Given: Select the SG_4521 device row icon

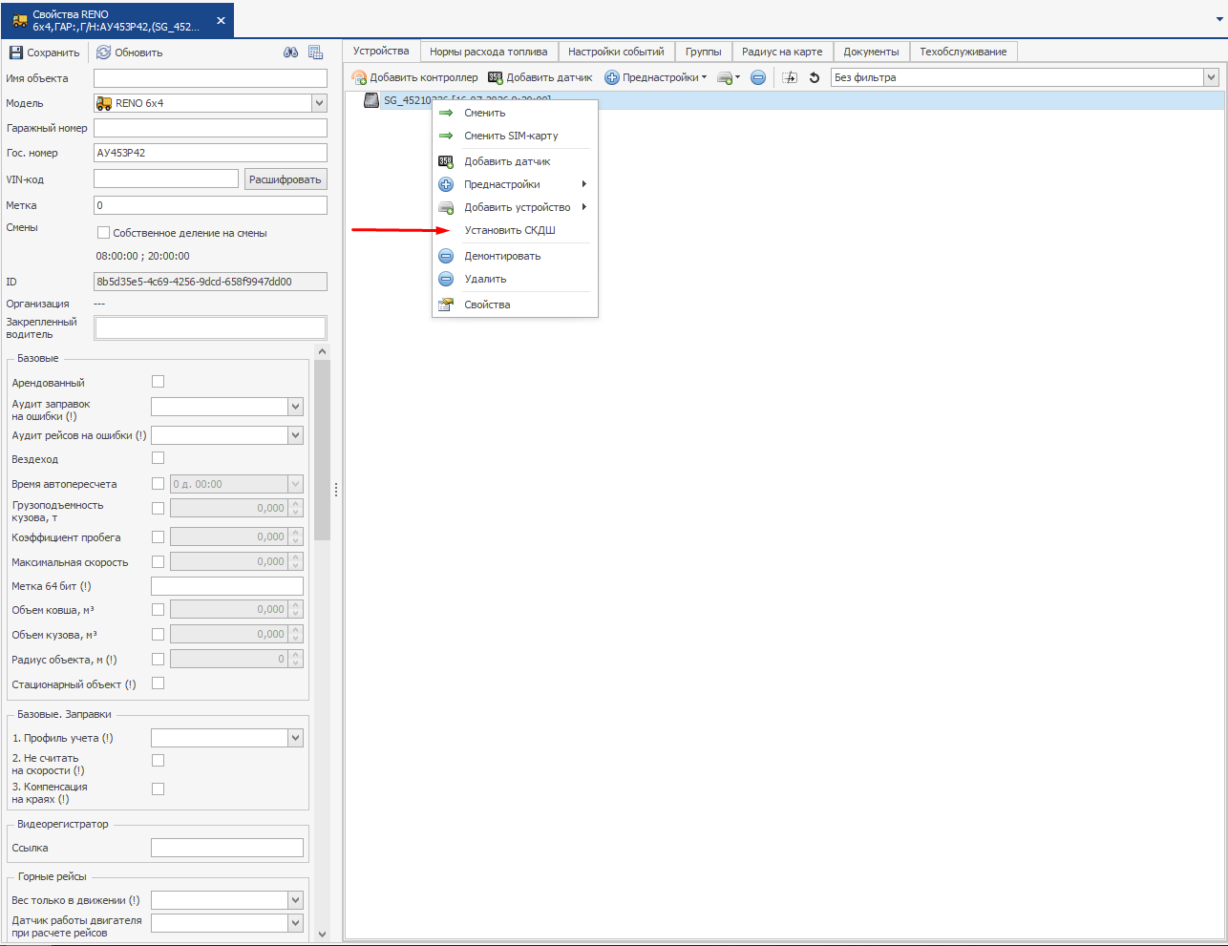Looking at the screenshot, I should pos(371,100).
